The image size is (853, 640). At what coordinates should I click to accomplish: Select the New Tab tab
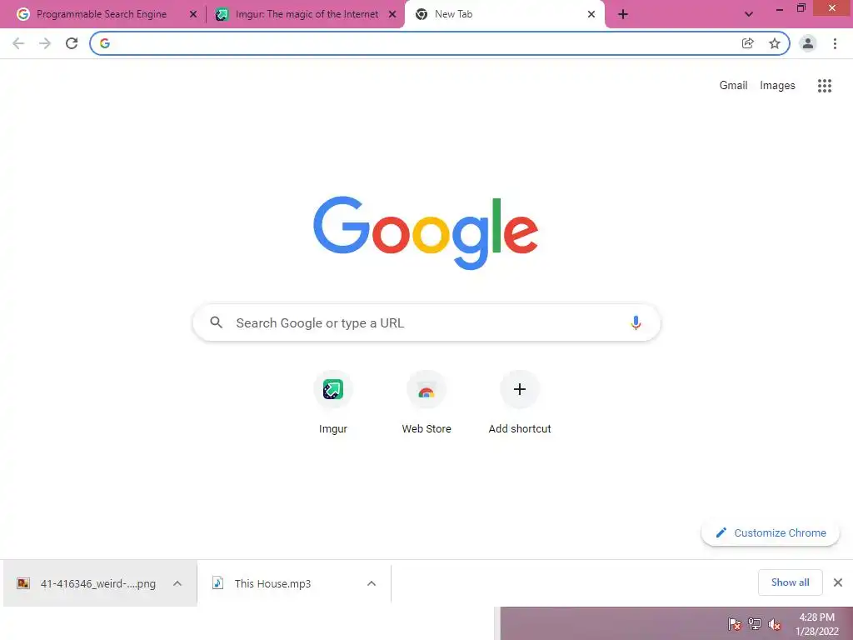504,14
